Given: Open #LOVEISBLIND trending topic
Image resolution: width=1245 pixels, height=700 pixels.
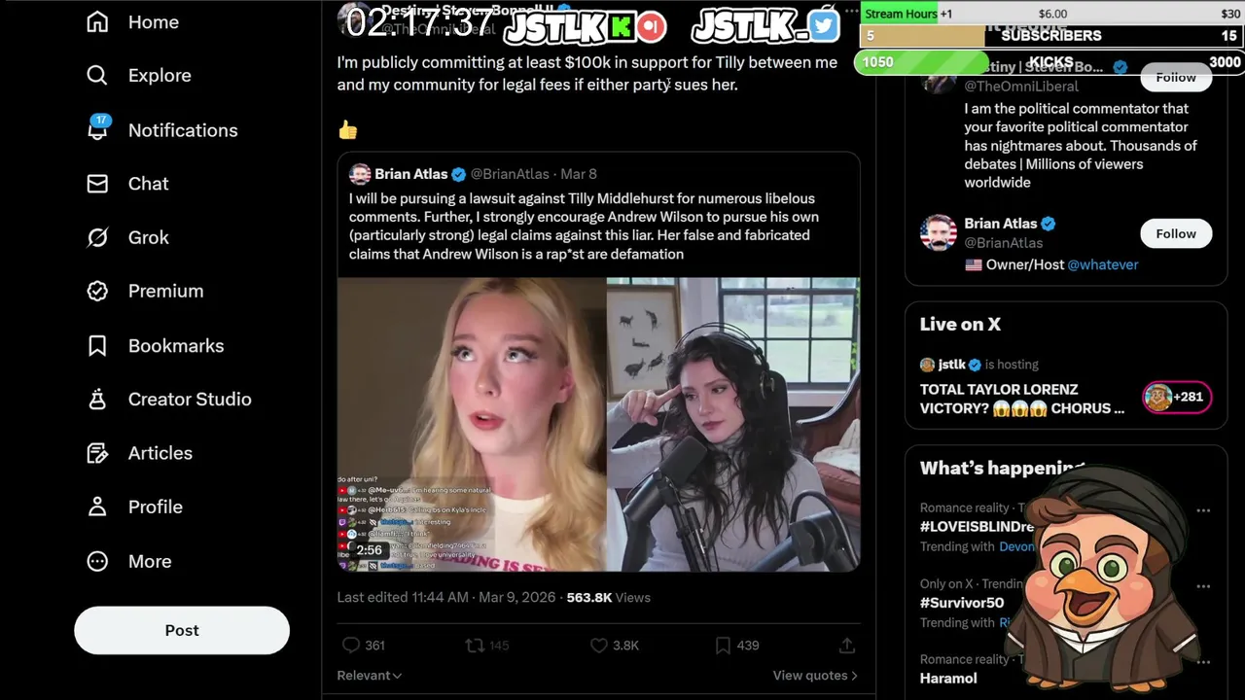Looking at the screenshot, I should (x=977, y=526).
